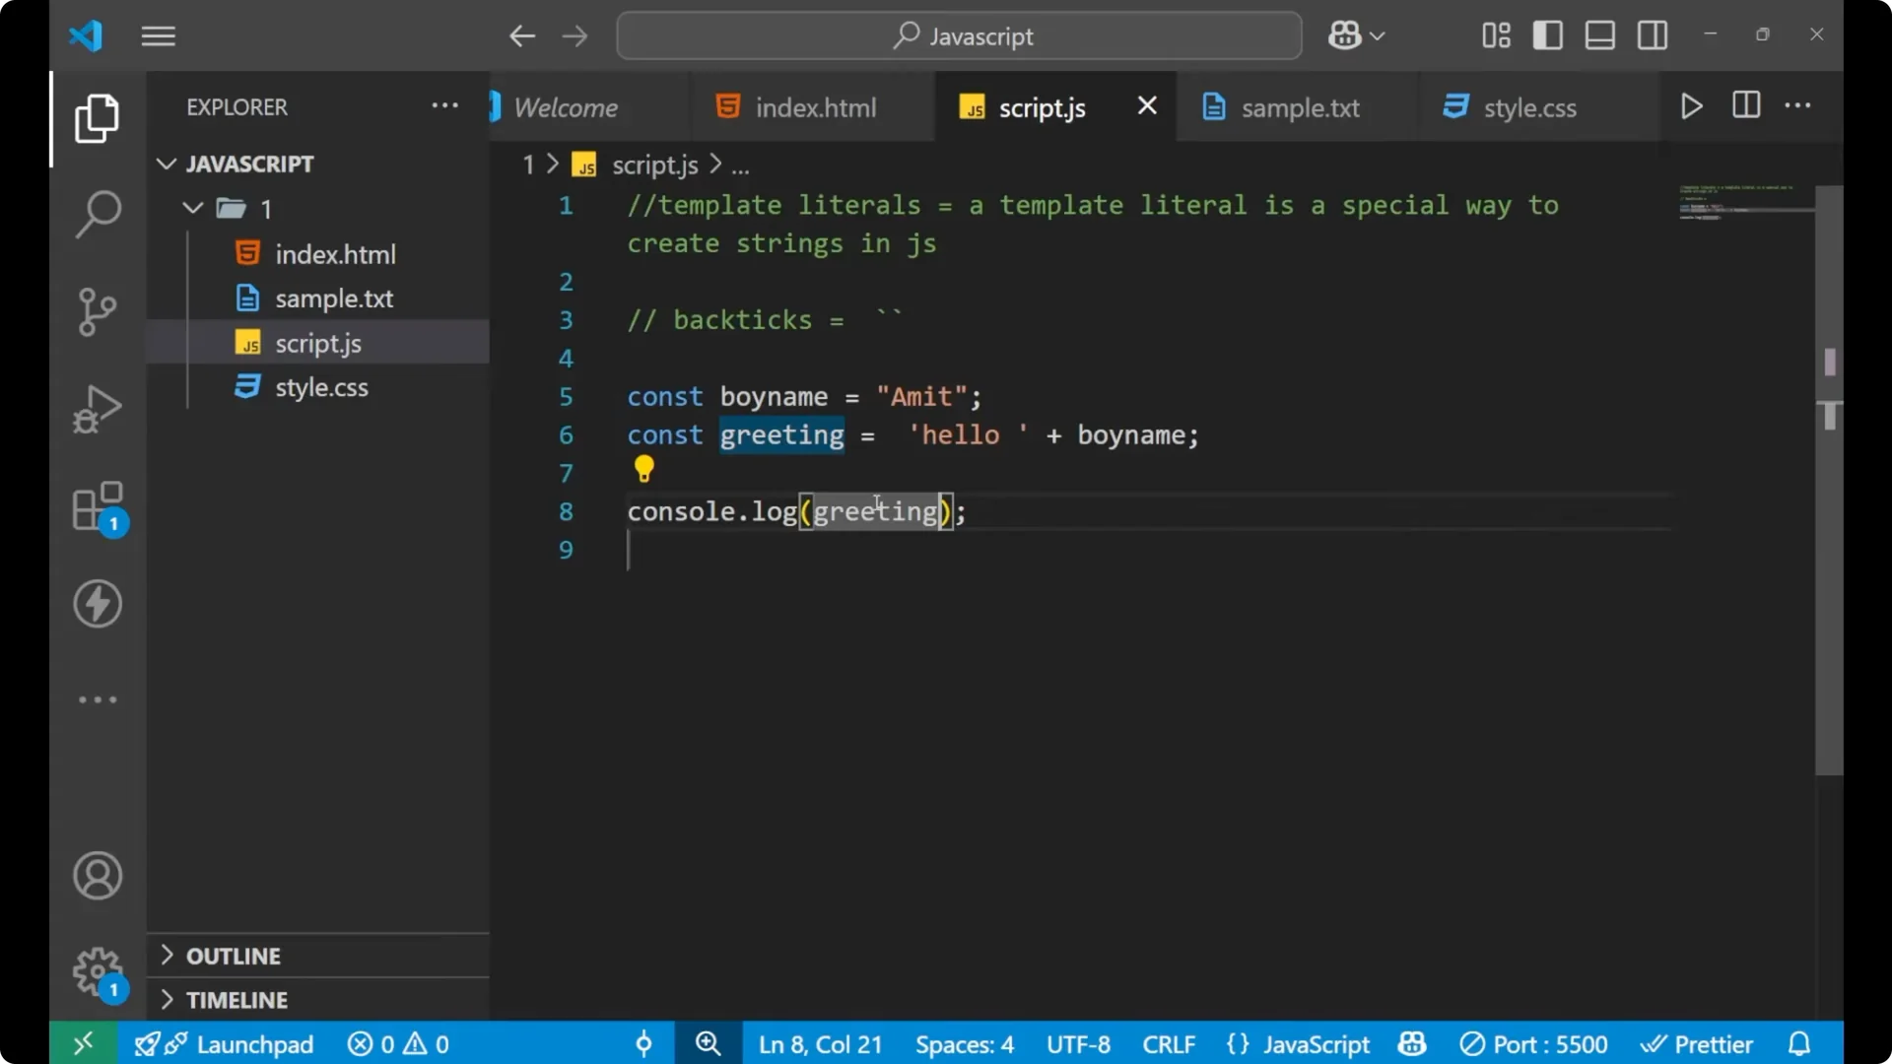Run the script with the play button
The width and height of the screenshot is (1892, 1064).
tap(1692, 106)
